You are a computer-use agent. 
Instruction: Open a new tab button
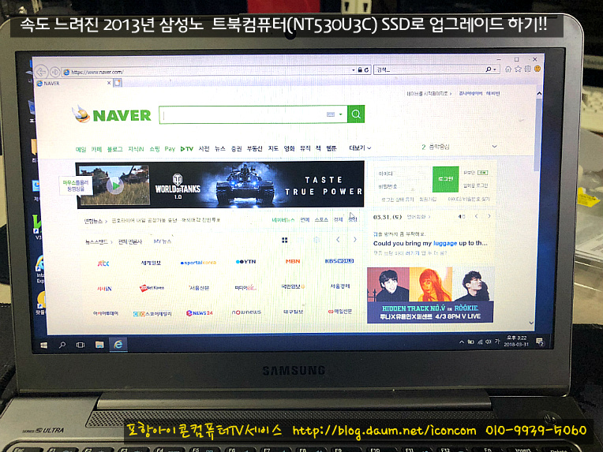coord(118,83)
